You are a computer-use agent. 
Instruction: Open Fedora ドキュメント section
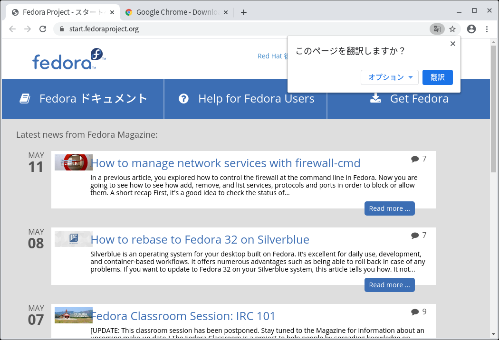click(83, 99)
